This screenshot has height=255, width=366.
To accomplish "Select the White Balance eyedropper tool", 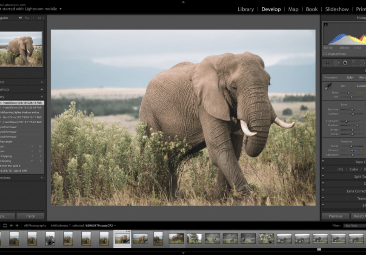I will [x=328, y=87].
